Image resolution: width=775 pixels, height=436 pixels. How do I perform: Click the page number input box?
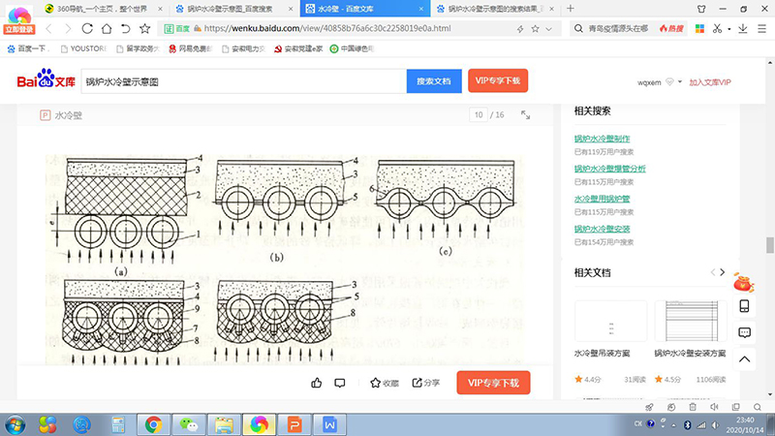point(478,114)
